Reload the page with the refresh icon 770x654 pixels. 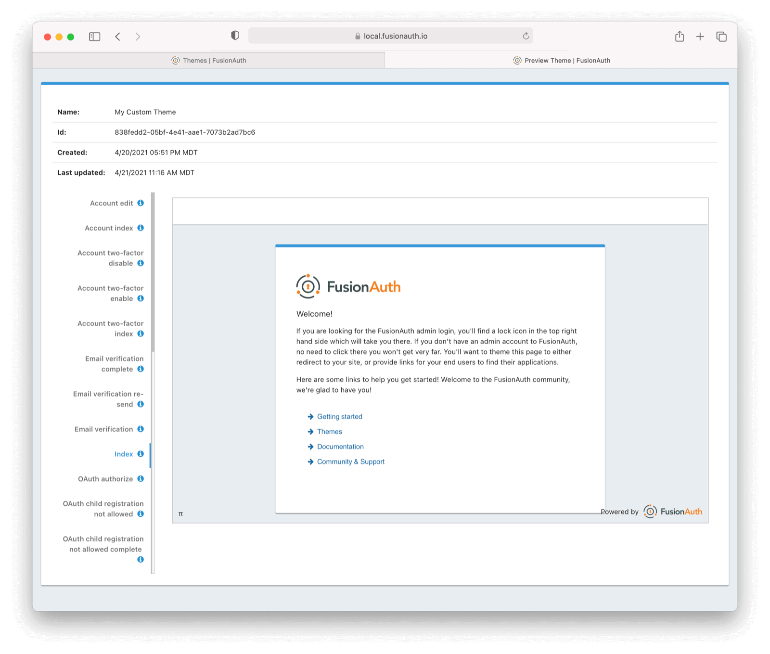point(526,36)
